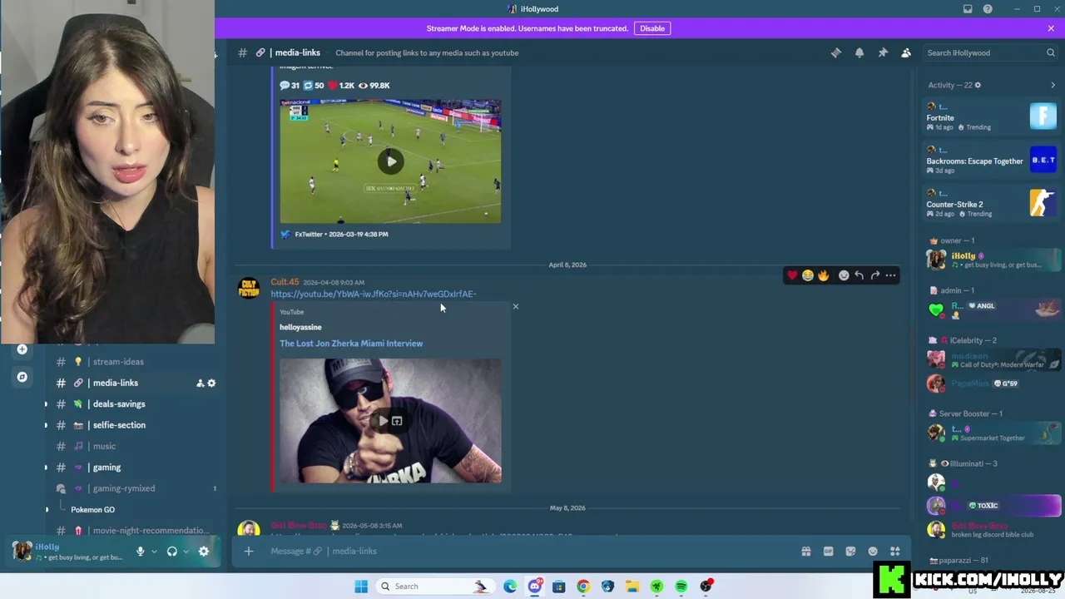This screenshot has width=1065, height=599.
Task: Open attachment plus button in message bar
Action: coord(248,551)
